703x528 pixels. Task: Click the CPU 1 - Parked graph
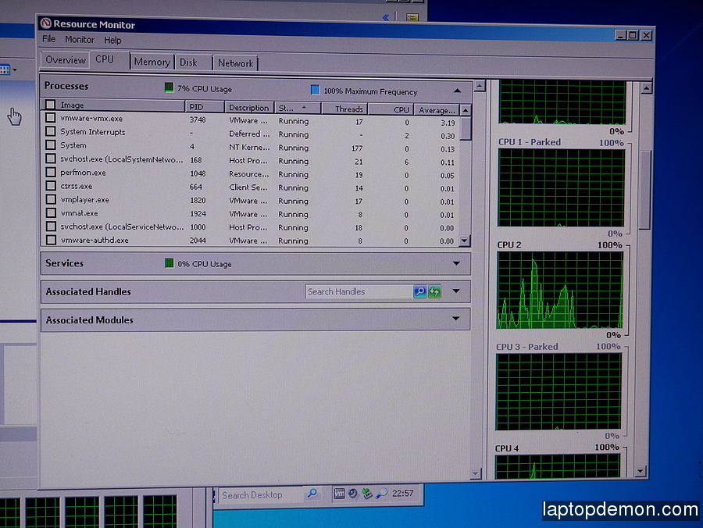coord(561,188)
